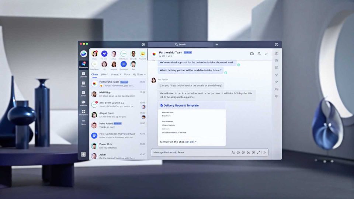Viewport: 354px width, 199px height.
Task: Click the add member icon in chat header
Action: coord(259,54)
